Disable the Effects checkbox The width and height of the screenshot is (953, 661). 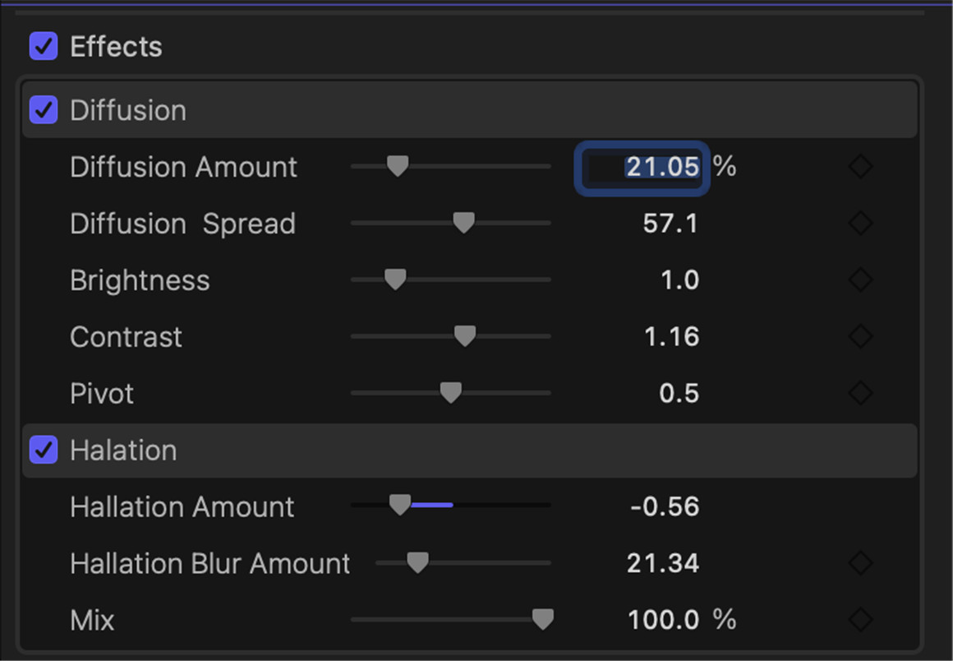click(44, 46)
